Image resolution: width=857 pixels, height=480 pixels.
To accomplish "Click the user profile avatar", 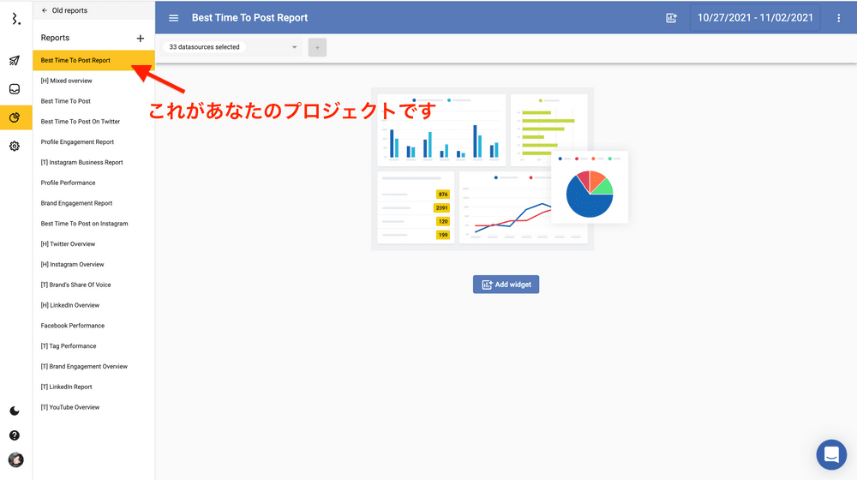I will pyautogui.click(x=15, y=460).
